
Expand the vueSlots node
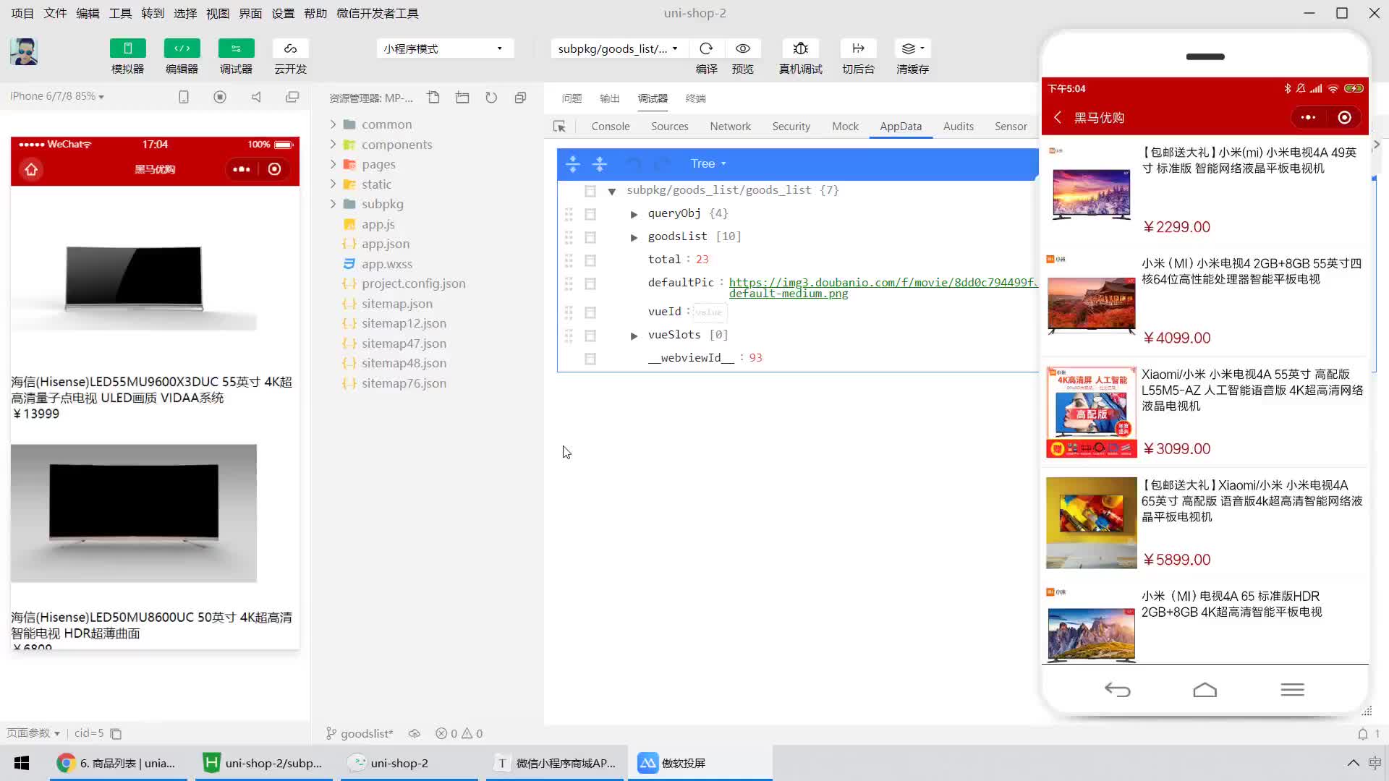634,336
